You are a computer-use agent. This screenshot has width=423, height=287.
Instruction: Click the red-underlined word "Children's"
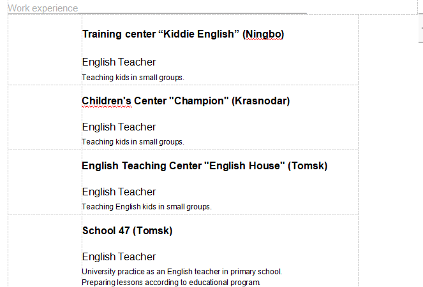(x=107, y=101)
